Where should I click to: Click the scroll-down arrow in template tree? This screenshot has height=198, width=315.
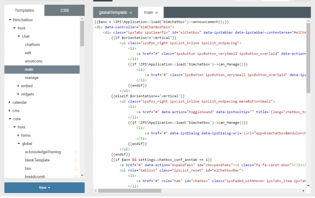pos(82,176)
